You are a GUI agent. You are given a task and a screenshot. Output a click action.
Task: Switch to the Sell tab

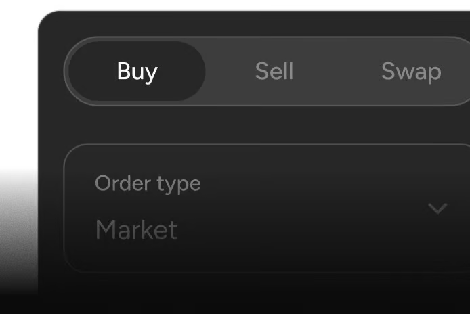[x=274, y=71]
